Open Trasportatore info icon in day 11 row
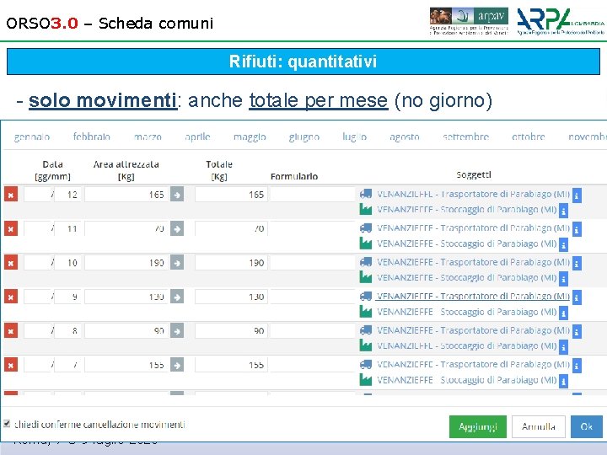Screen dimensions: 607x455 577,229
